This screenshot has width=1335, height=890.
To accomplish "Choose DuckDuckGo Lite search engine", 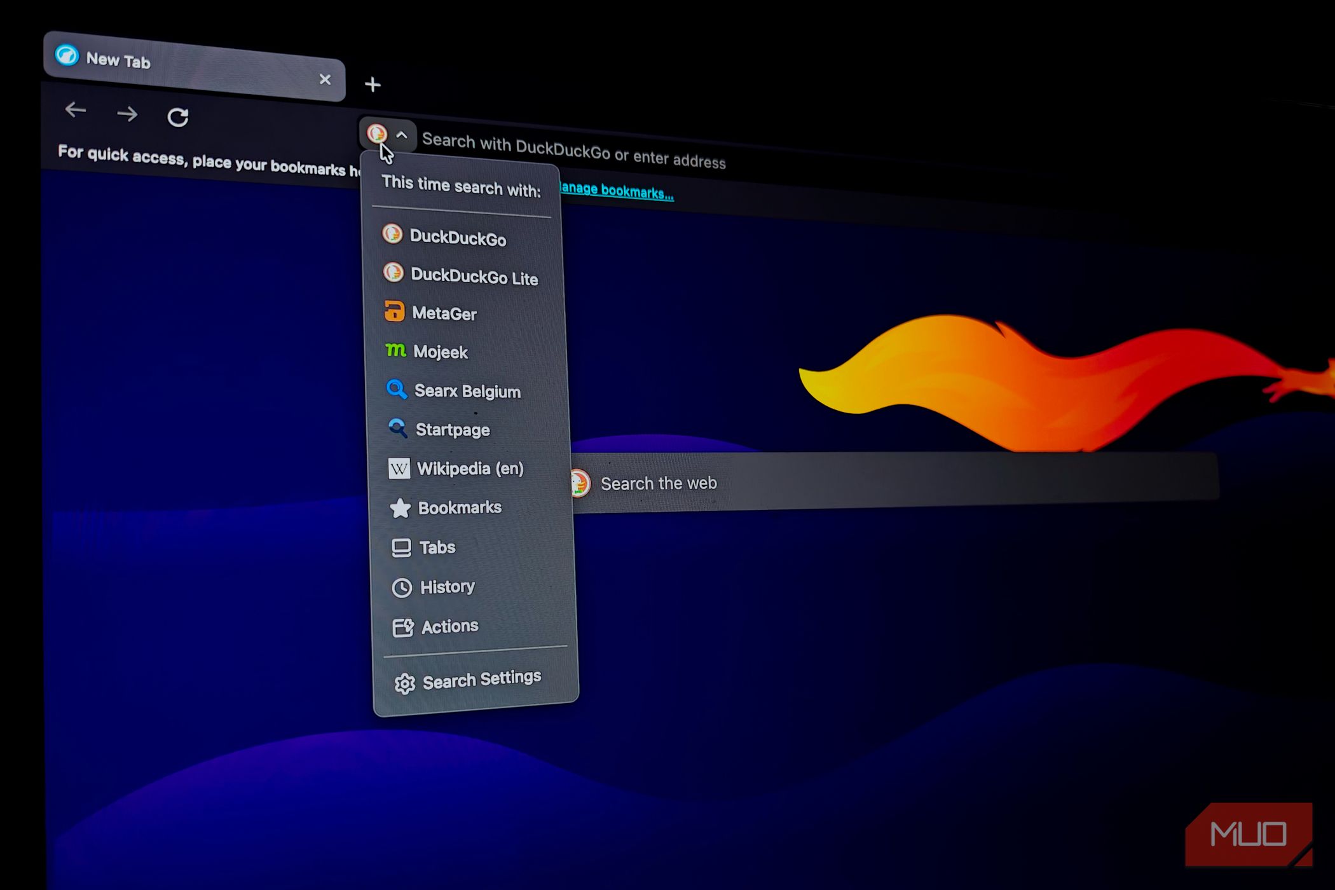I will pyautogui.click(x=462, y=275).
